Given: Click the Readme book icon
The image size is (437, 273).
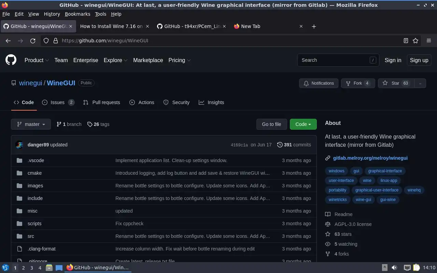Looking at the screenshot, I should pos(328,214).
